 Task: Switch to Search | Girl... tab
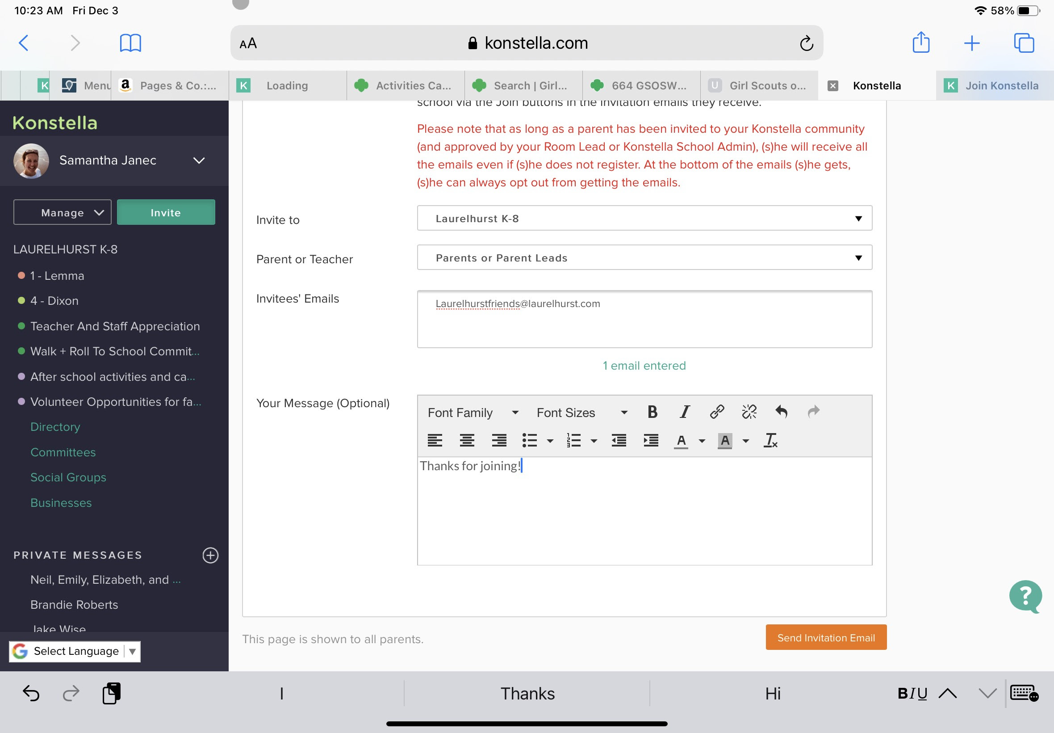point(523,86)
